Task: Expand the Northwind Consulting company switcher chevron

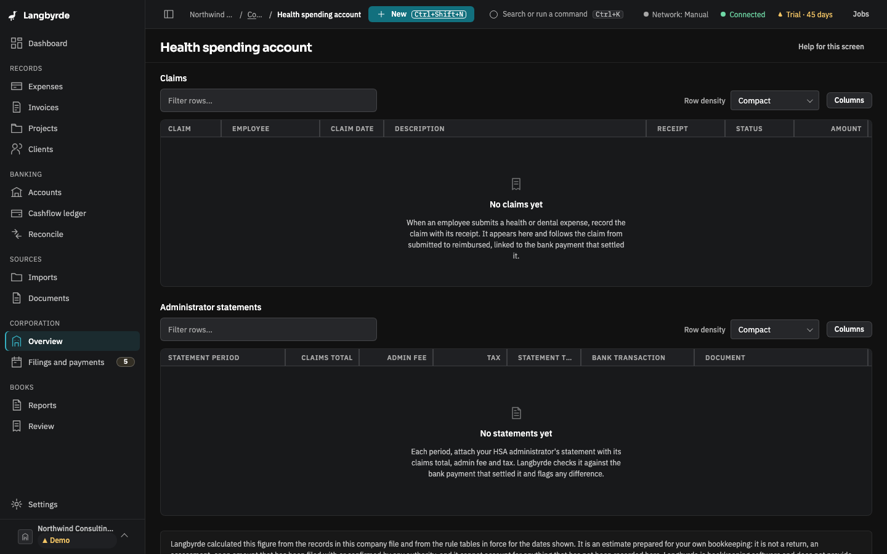Action: tap(124, 536)
